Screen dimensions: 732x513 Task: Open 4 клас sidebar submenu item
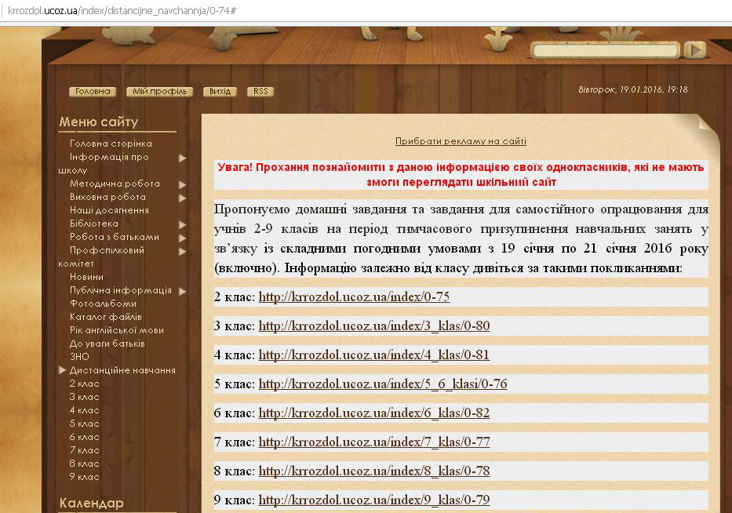[84, 410]
